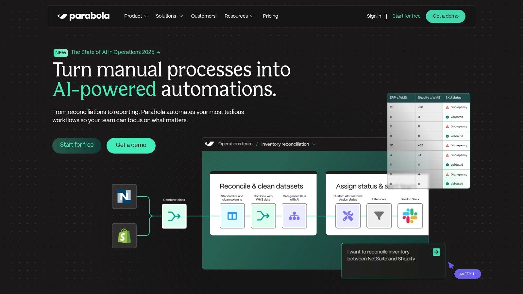The height and width of the screenshot is (294, 523).
Task: Open the Standardize and clean columns step
Action: [x=232, y=216]
